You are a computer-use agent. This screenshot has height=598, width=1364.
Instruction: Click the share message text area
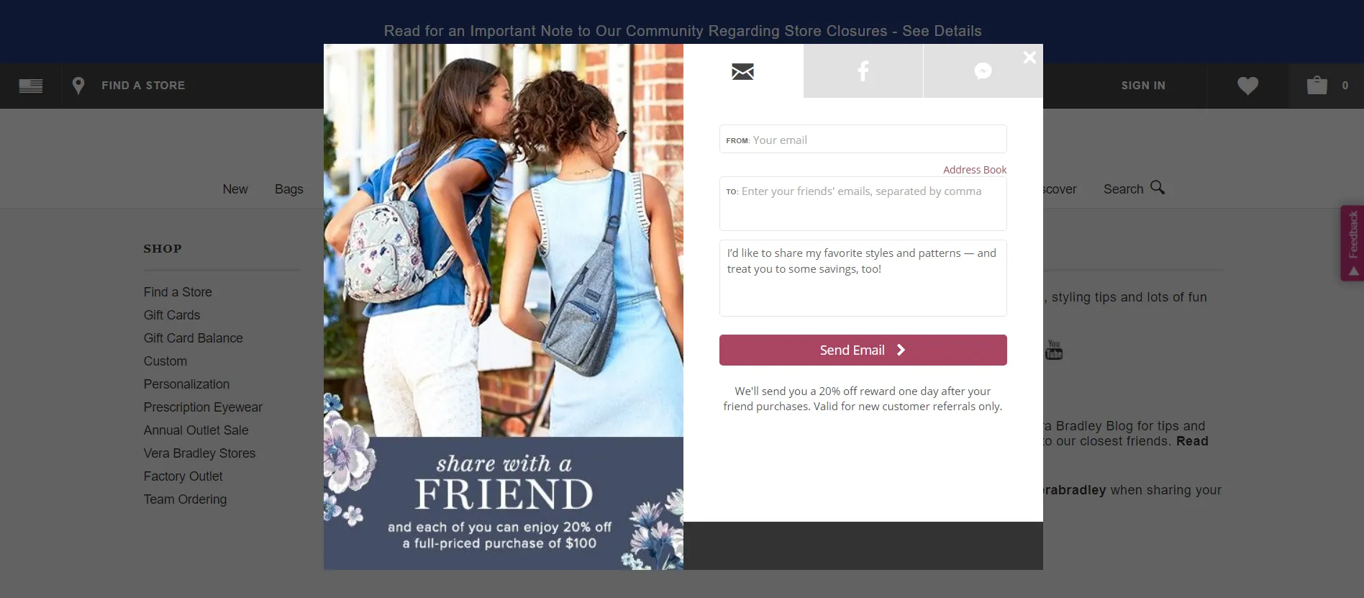(x=863, y=278)
